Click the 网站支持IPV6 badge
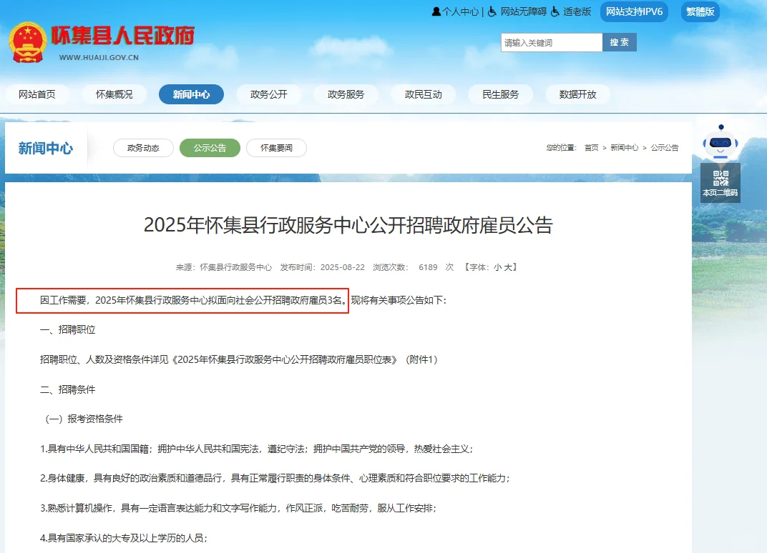The height and width of the screenshot is (553, 767). 634,11
